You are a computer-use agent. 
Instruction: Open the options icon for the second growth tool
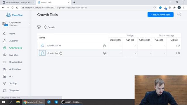click(104, 53)
